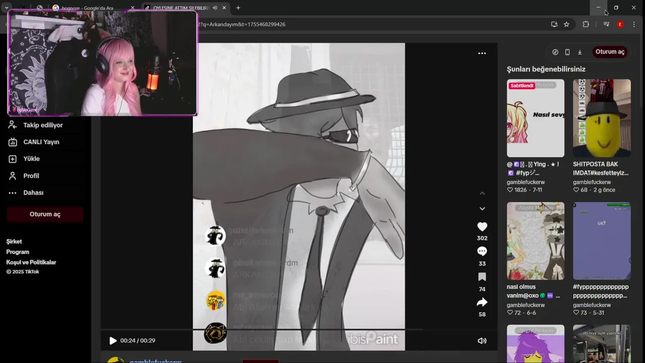
Task: Bookmark this page with the star icon
Action: tap(566, 24)
